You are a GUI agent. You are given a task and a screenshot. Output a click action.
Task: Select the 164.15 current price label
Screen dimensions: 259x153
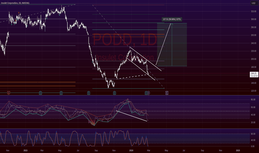click(x=254, y=73)
